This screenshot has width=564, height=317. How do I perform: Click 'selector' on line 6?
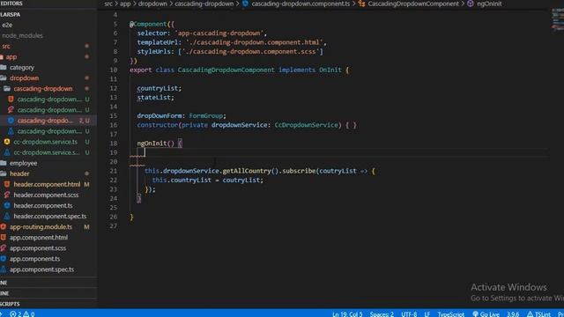pos(152,33)
